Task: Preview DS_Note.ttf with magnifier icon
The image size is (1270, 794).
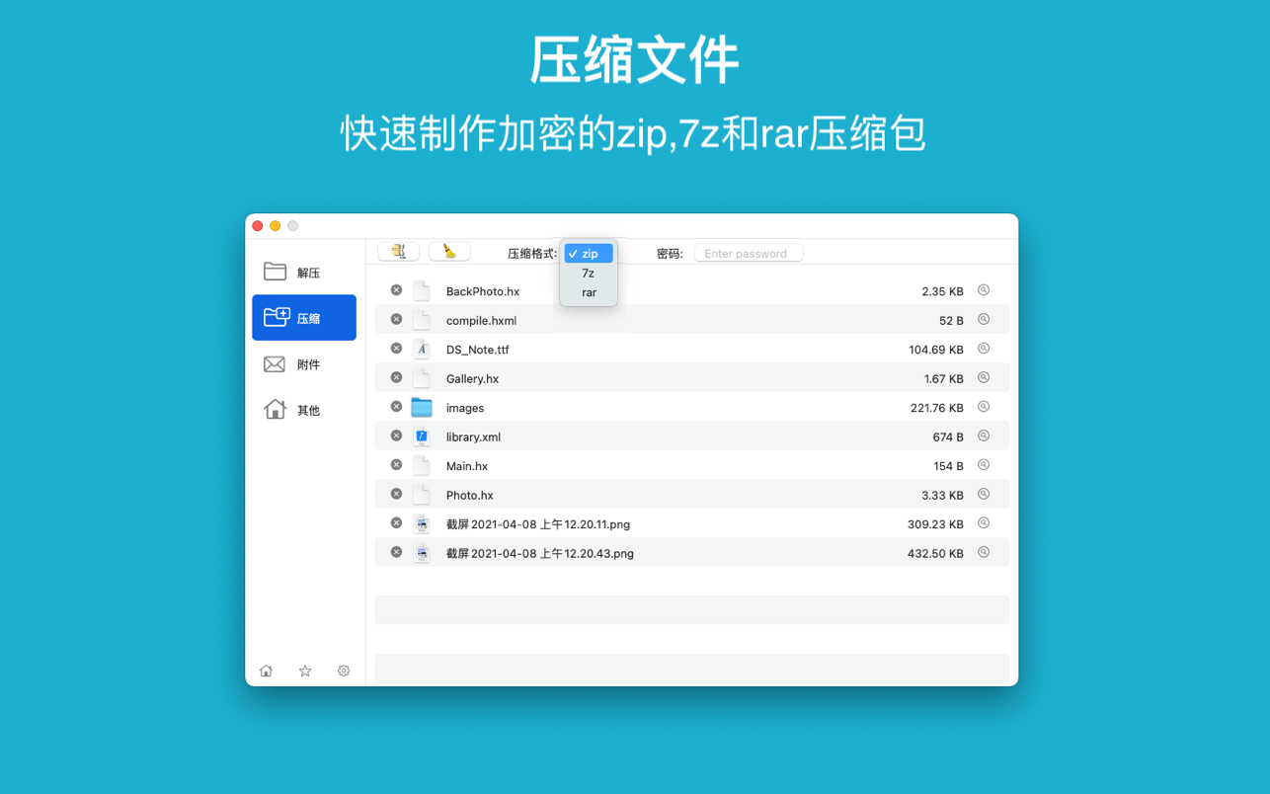Action: (984, 349)
